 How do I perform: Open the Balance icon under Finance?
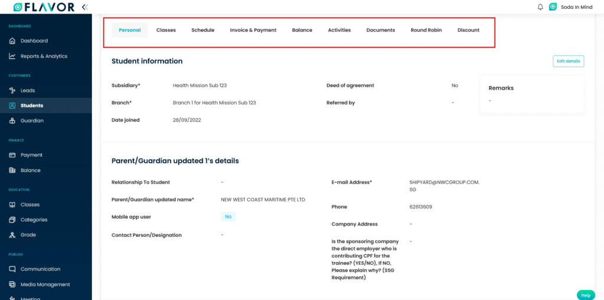(12, 170)
